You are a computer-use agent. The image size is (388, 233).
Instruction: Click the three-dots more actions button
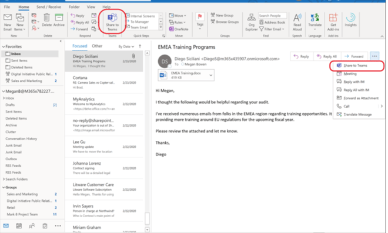(374, 56)
